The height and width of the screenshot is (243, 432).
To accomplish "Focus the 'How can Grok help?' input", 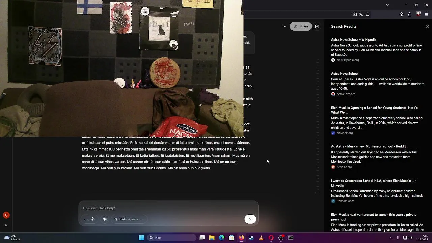I will (x=168, y=208).
